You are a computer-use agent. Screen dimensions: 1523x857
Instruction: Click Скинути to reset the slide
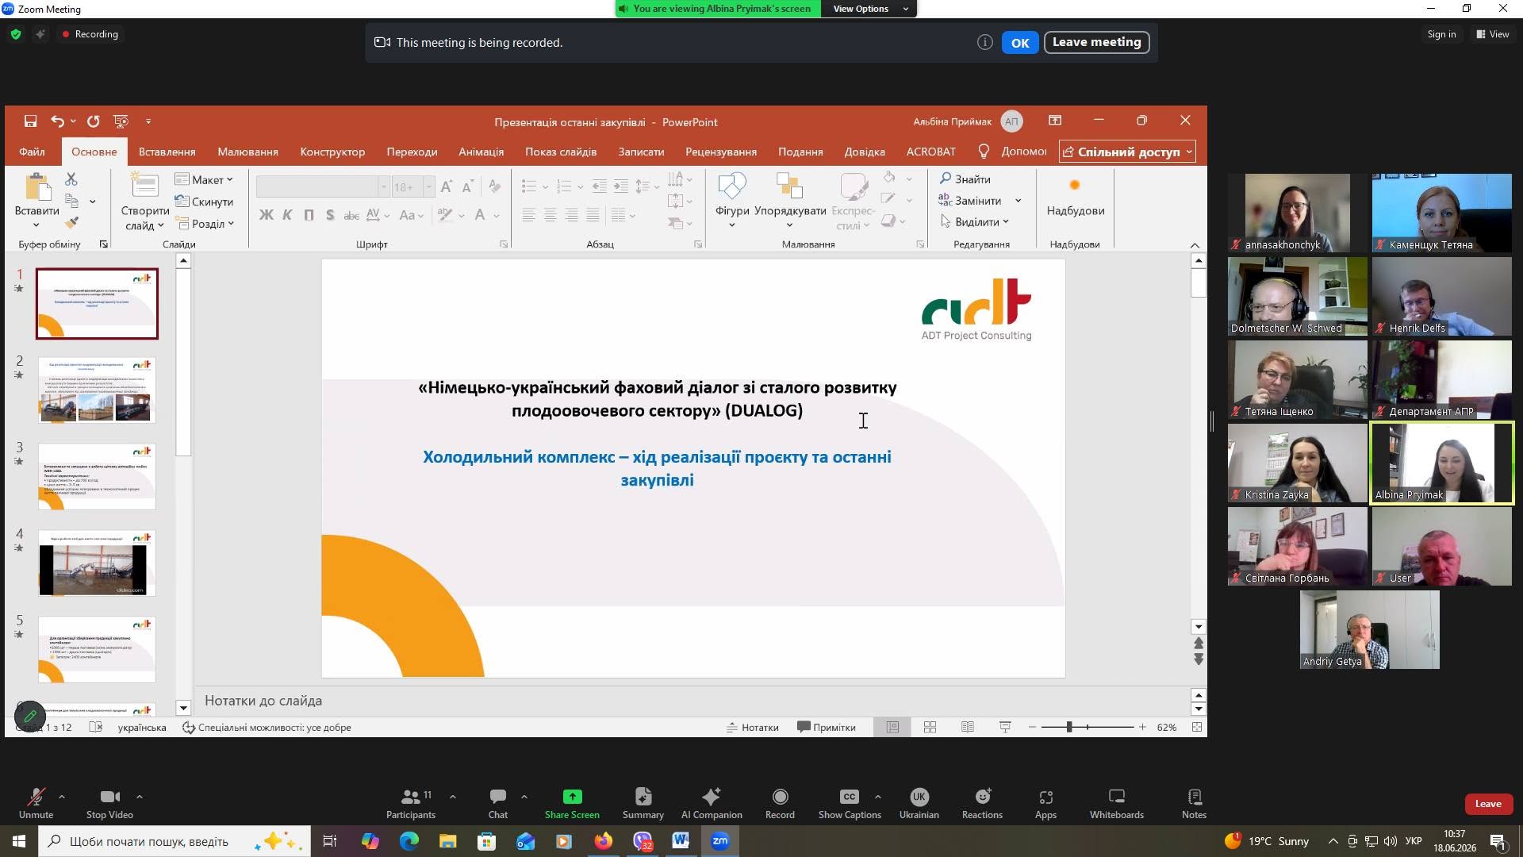(204, 202)
